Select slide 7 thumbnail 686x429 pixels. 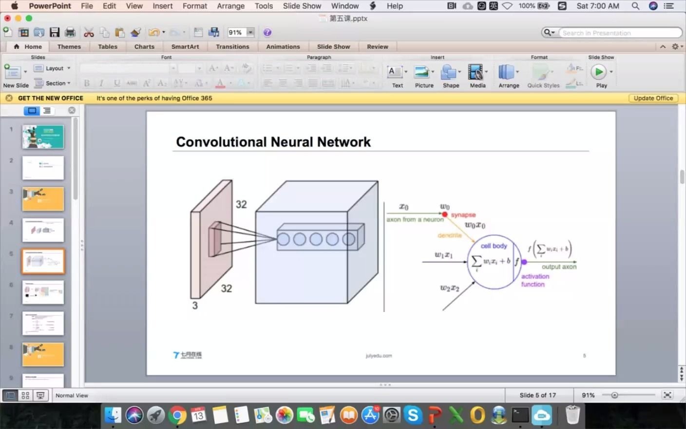[x=43, y=323]
